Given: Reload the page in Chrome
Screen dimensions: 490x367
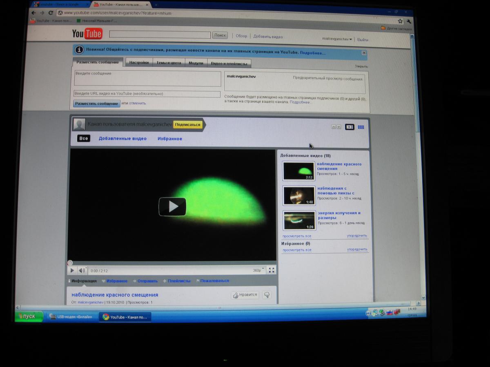Looking at the screenshot, I should 51,13.
